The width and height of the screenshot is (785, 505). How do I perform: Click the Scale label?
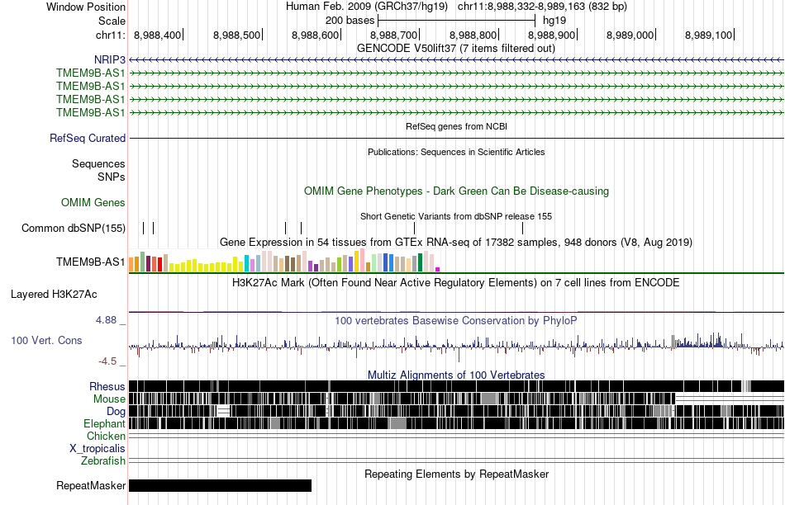coord(112,21)
